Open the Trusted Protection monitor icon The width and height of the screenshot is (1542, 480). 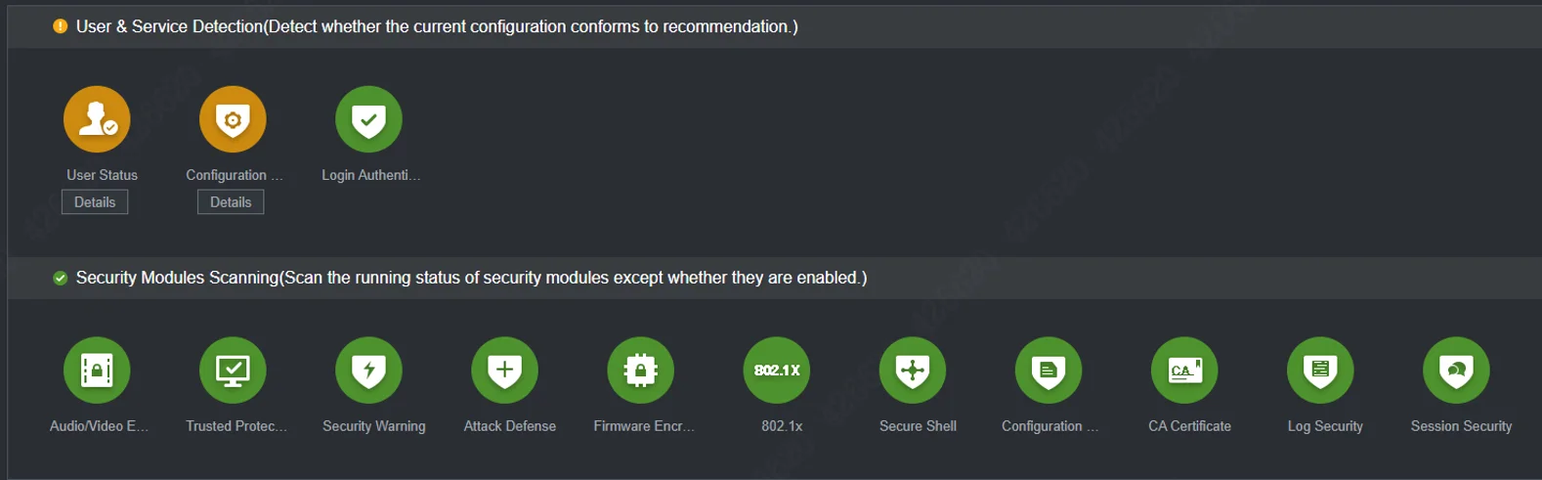click(233, 371)
